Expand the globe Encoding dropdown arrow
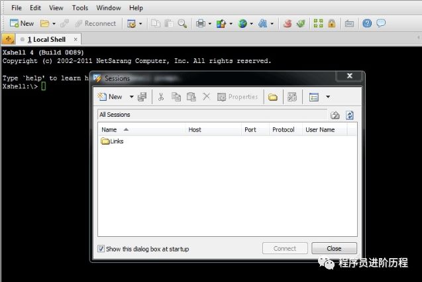This screenshot has height=282, width=422. tap(251, 24)
